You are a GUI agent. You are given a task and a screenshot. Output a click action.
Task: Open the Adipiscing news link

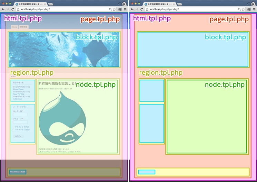pyautogui.click(x=17, y=99)
